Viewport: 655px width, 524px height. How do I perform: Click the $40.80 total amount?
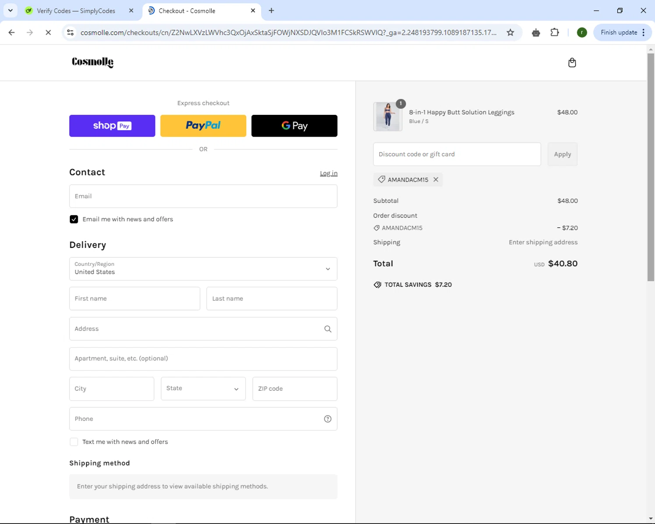pyautogui.click(x=562, y=263)
